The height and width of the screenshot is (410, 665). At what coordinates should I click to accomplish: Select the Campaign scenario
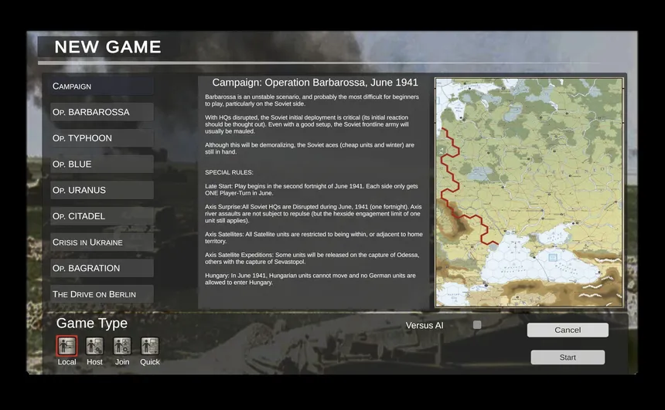click(x=102, y=86)
